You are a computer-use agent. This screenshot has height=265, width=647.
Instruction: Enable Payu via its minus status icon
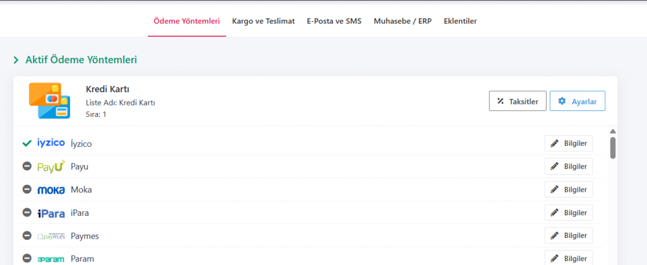click(27, 167)
